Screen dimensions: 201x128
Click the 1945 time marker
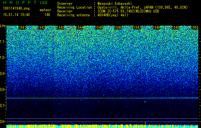(x=99, y=28)
